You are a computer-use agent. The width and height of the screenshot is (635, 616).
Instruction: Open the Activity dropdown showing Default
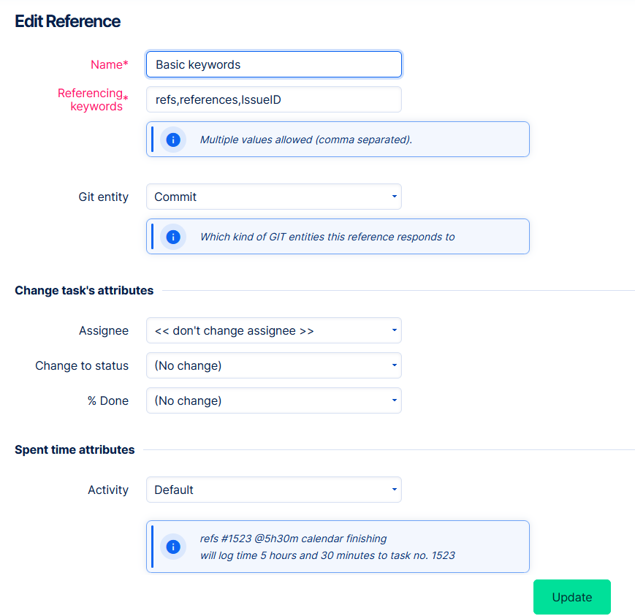pos(274,490)
